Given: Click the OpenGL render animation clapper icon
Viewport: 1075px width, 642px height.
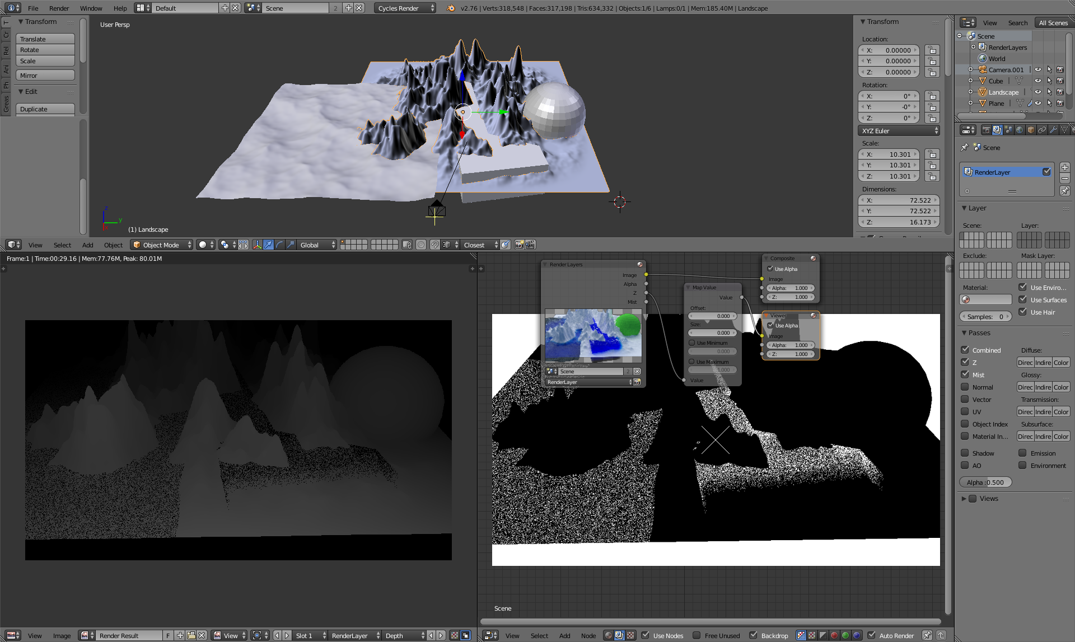Looking at the screenshot, I should click(530, 245).
